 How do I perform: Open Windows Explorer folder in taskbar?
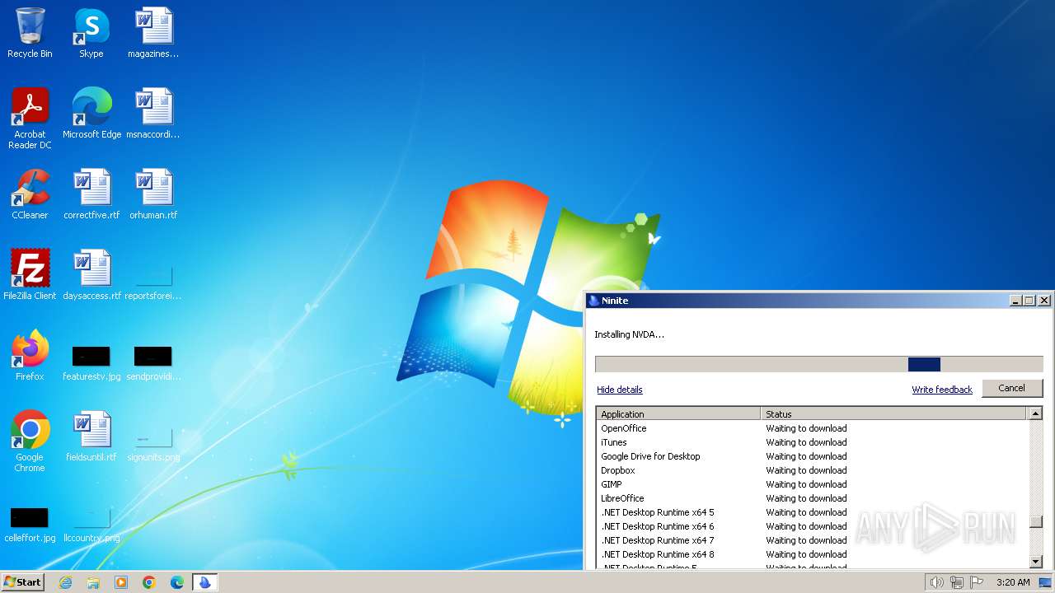[x=93, y=582]
